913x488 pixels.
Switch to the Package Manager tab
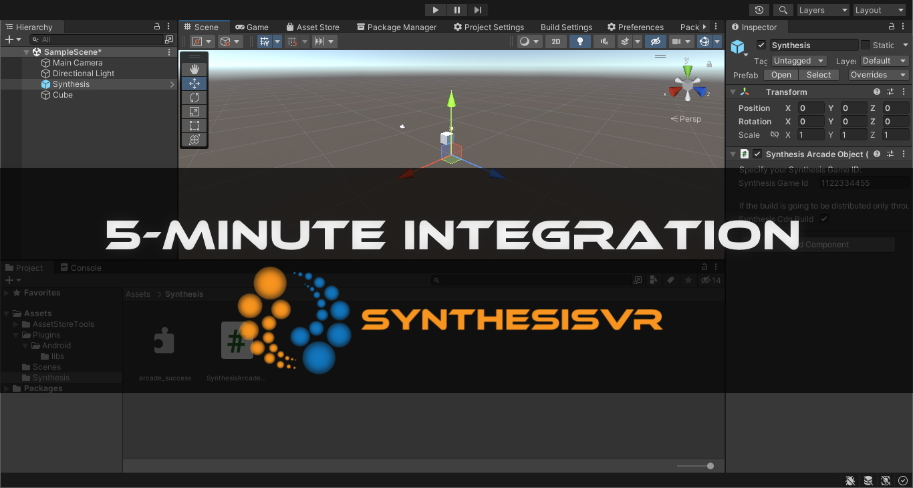click(396, 27)
